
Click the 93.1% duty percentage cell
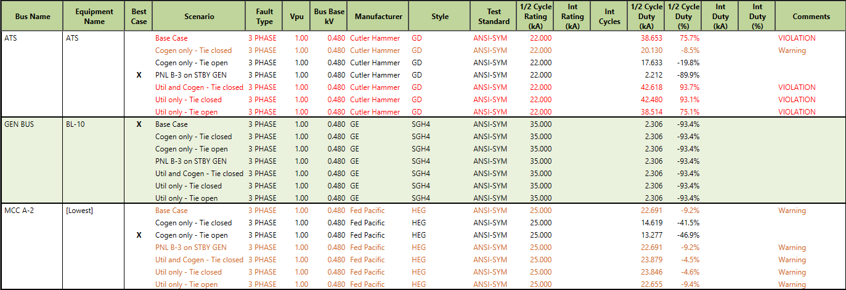coord(688,100)
